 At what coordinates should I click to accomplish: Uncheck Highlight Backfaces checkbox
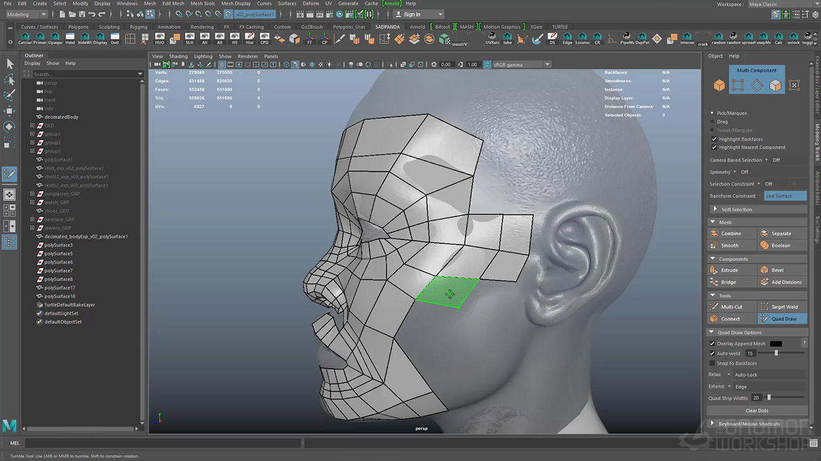[714, 139]
